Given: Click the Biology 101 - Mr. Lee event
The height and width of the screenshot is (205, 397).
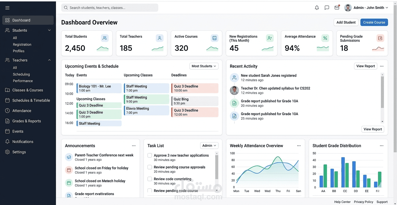Looking at the screenshot, I should [99, 88].
